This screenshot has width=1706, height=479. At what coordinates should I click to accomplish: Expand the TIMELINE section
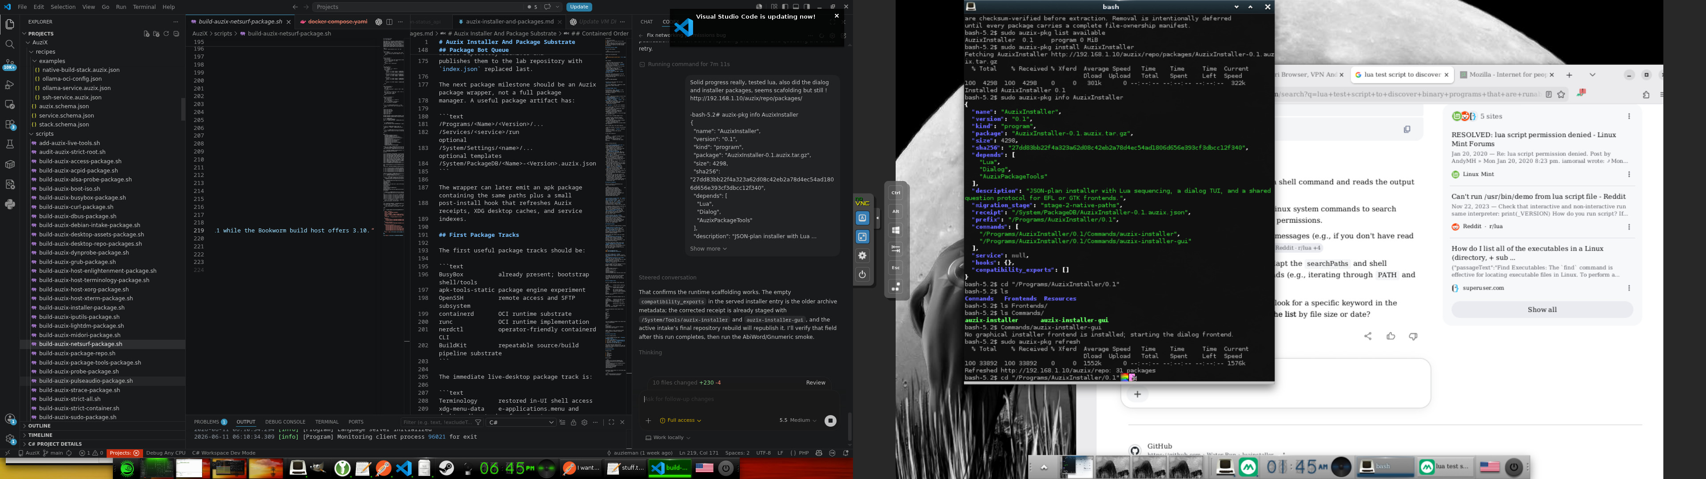pos(103,436)
